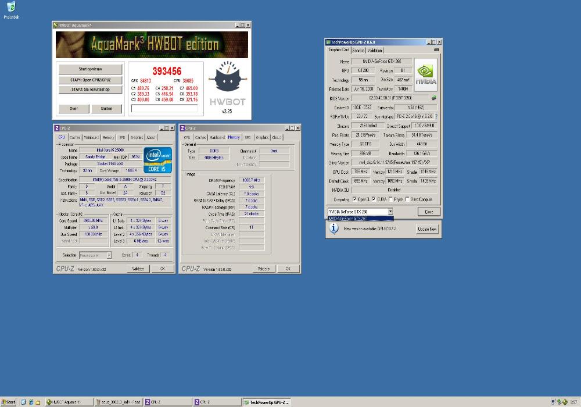The image size is (581, 407).
Task: Open About tab in CPU-Z processor window
Action: click(151, 138)
